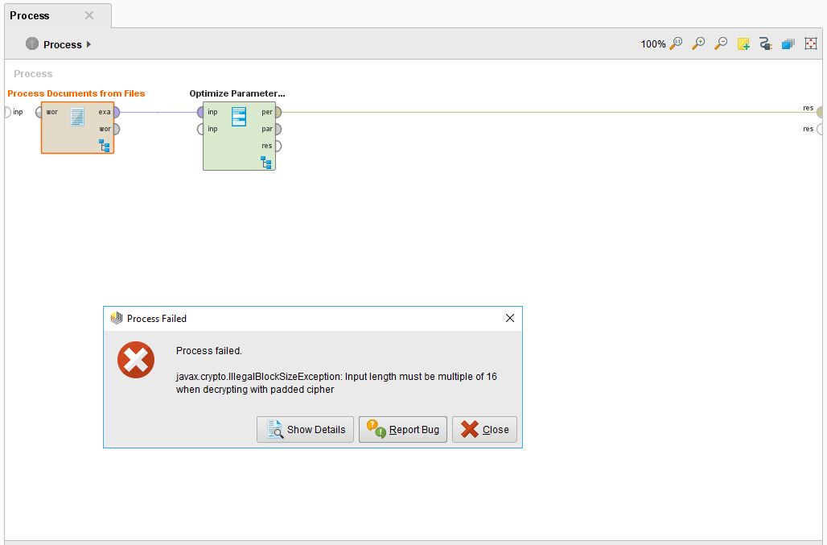Open the Optimize Parameters subprocess
The height and width of the screenshot is (545, 827).
click(x=266, y=163)
